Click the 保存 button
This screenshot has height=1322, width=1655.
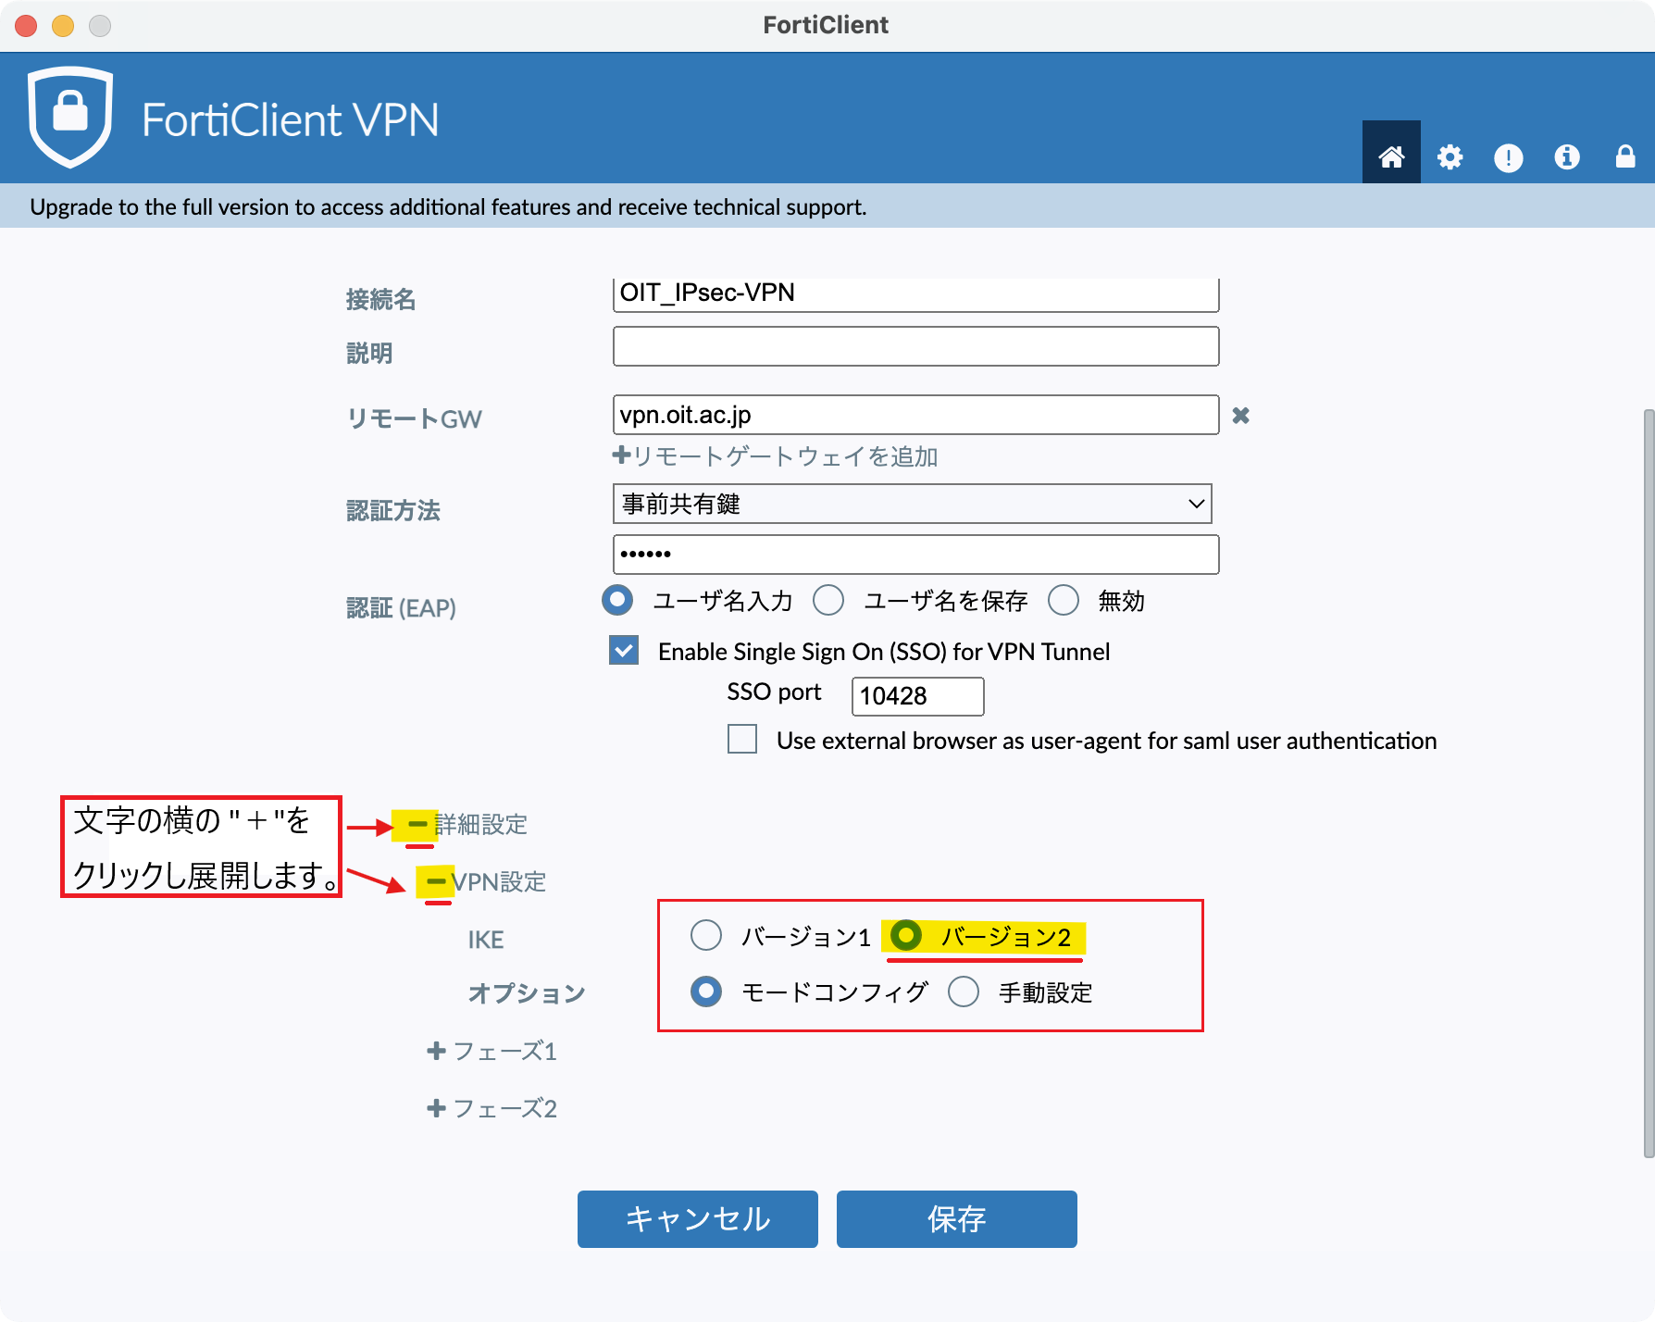(956, 1219)
